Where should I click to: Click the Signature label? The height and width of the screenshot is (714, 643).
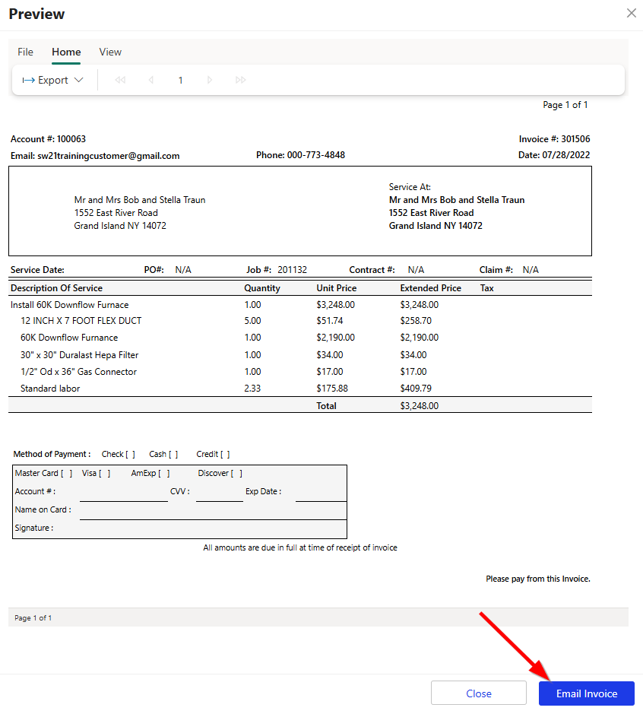(34, 528)
